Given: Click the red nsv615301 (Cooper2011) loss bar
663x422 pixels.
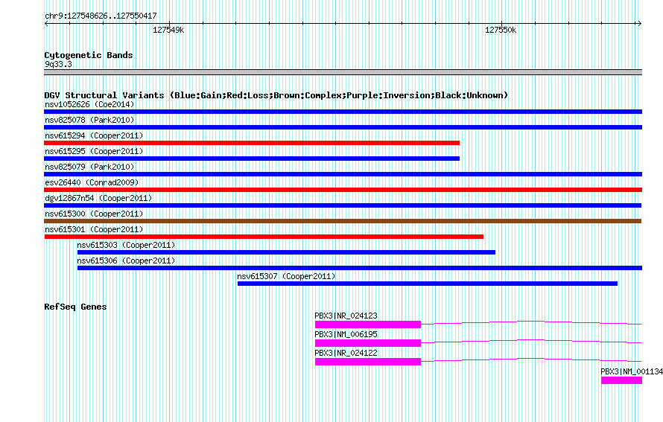Looking at the screenshot, I should pyautogui.click(x=264, y=237).
